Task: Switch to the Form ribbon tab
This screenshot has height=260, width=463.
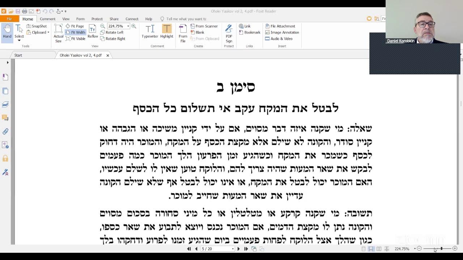Action: [80, 19]
